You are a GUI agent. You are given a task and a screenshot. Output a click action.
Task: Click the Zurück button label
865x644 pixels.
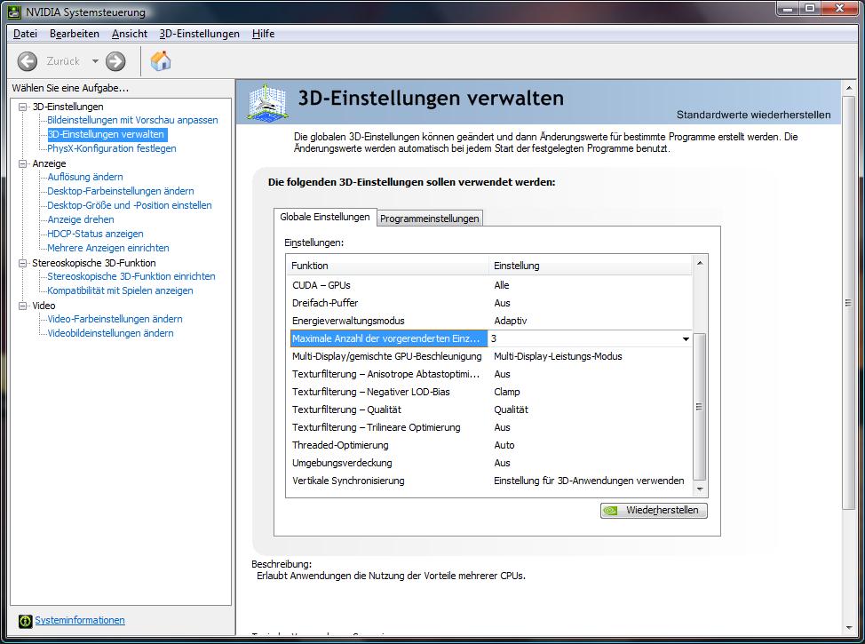coord(63,61)
